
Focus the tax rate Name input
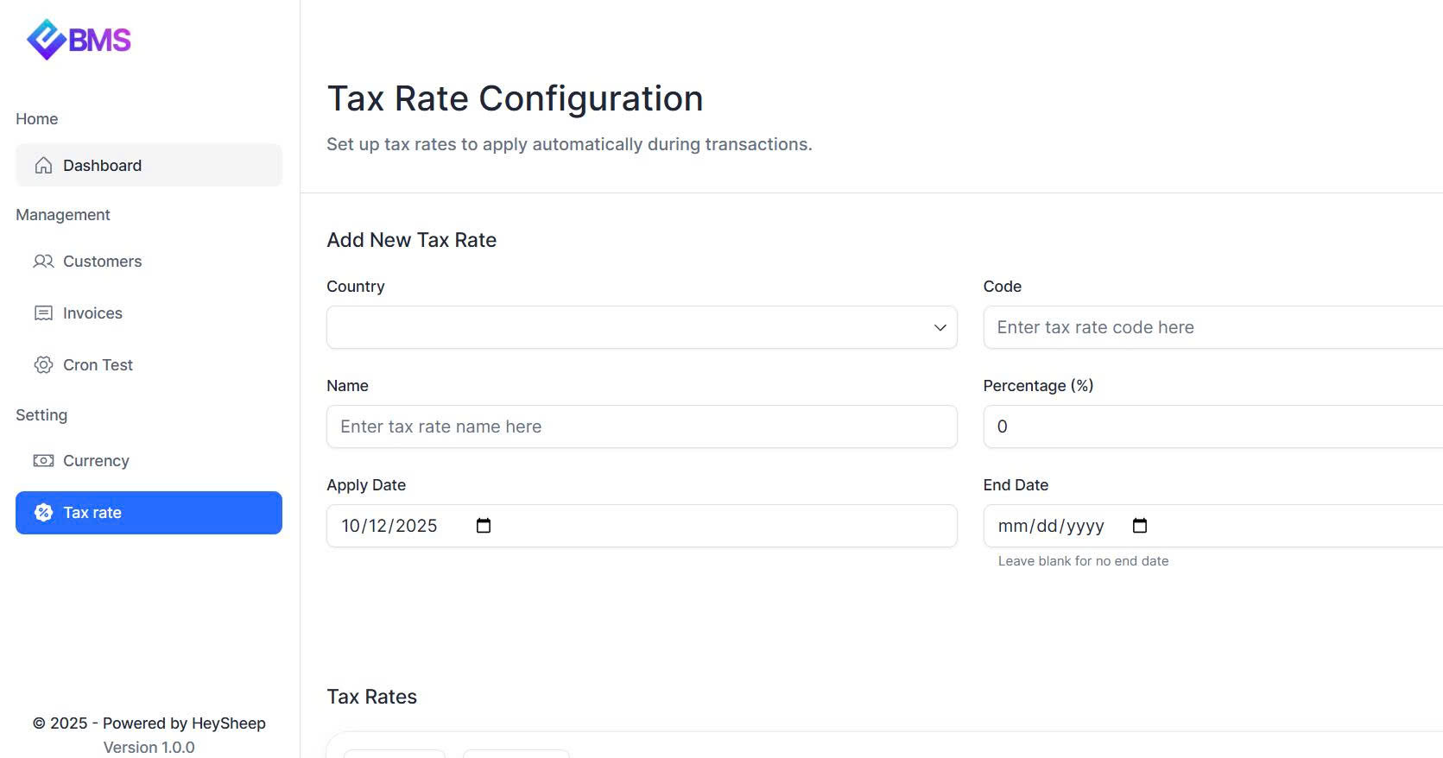(641, 427)
